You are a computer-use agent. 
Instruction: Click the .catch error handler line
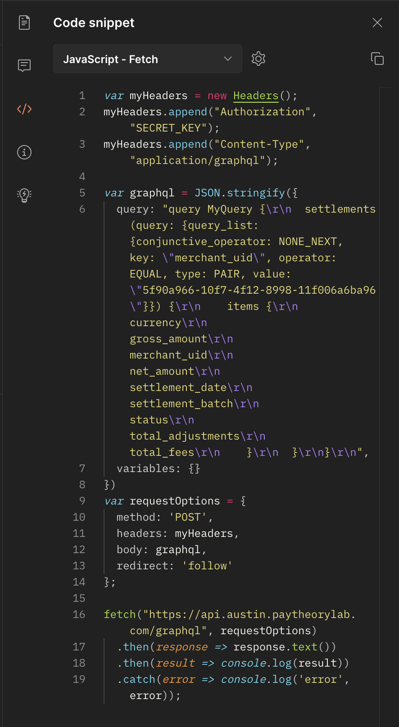[x=233, y=679]
